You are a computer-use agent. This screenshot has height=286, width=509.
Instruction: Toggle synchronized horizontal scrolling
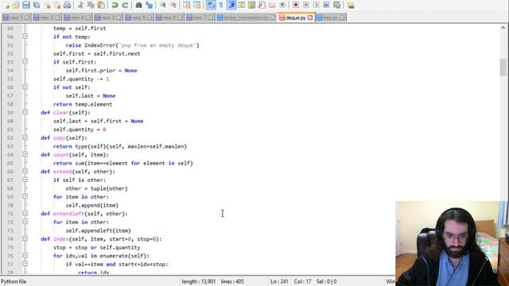coord(197,5)
